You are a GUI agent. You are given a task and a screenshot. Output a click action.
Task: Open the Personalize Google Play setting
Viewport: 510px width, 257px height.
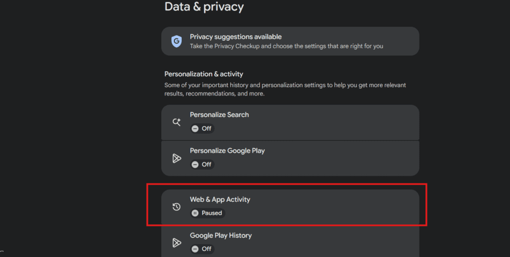click(x=290, y=159)
